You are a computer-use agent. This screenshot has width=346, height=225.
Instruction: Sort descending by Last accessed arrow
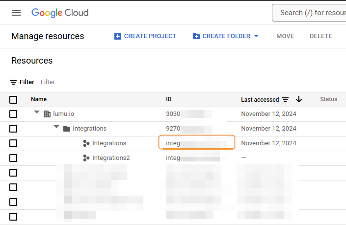(298, 100)
